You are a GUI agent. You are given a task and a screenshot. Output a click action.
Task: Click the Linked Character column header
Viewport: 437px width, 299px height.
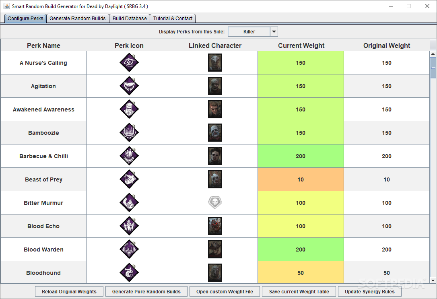(x=215, y=45)
